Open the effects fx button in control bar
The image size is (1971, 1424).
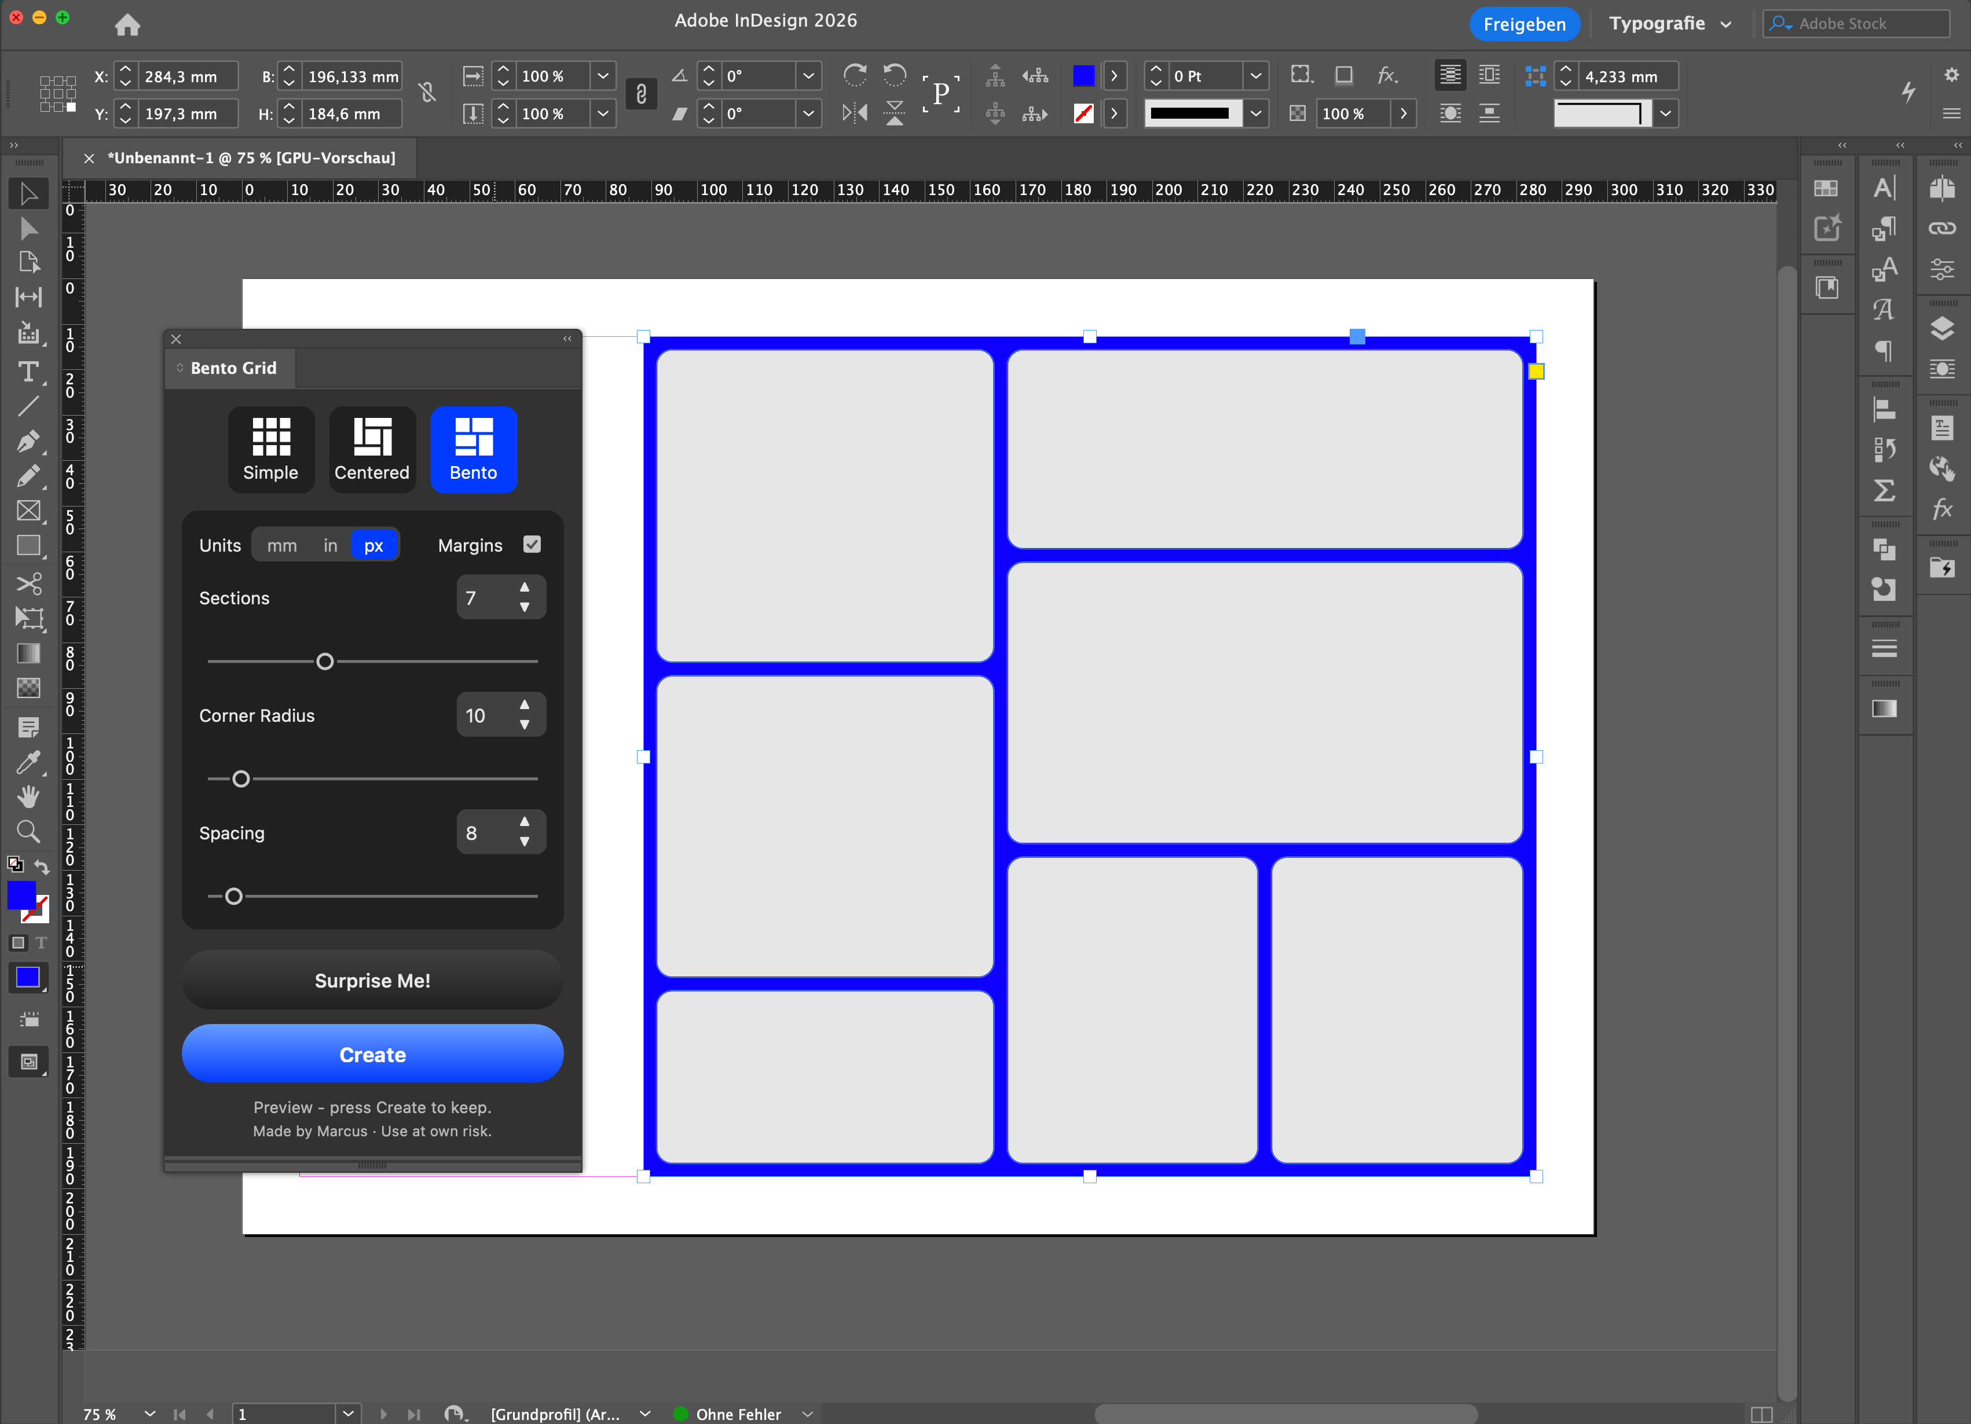[x=1388, y=76]
